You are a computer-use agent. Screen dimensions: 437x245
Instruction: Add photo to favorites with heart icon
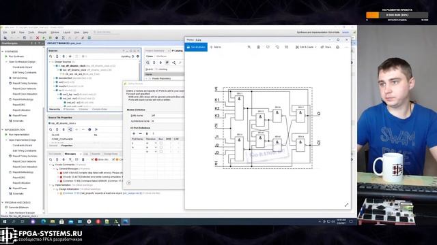tap(268, 47)
